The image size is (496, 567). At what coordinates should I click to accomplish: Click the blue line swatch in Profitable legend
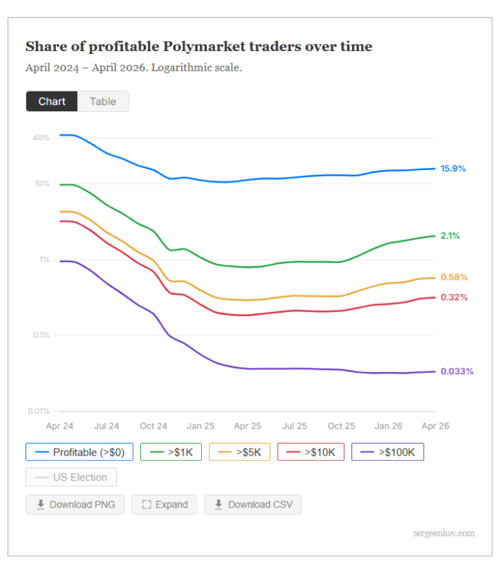tap(42, 452)
